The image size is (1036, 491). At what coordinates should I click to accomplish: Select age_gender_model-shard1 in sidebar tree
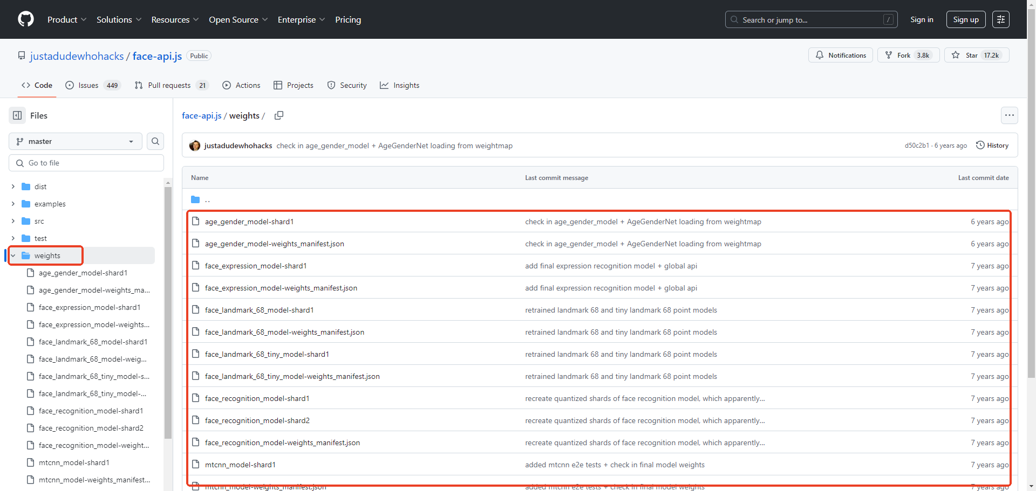point(83,273)
